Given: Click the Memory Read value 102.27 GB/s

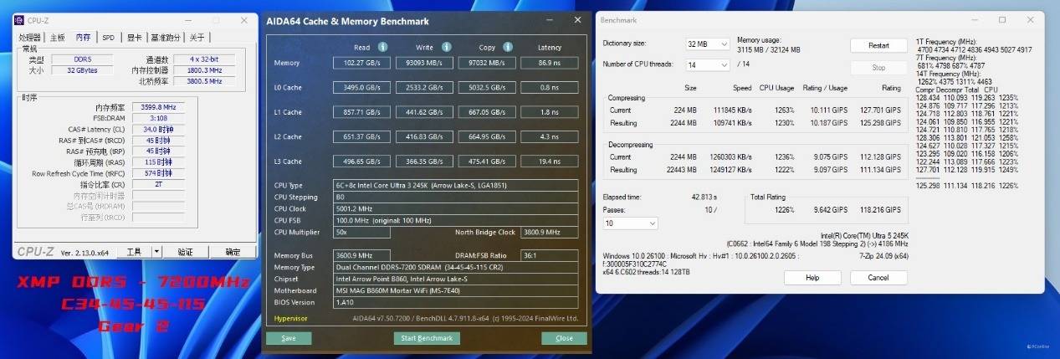Looking at the screenshot, I should [361, 63].
